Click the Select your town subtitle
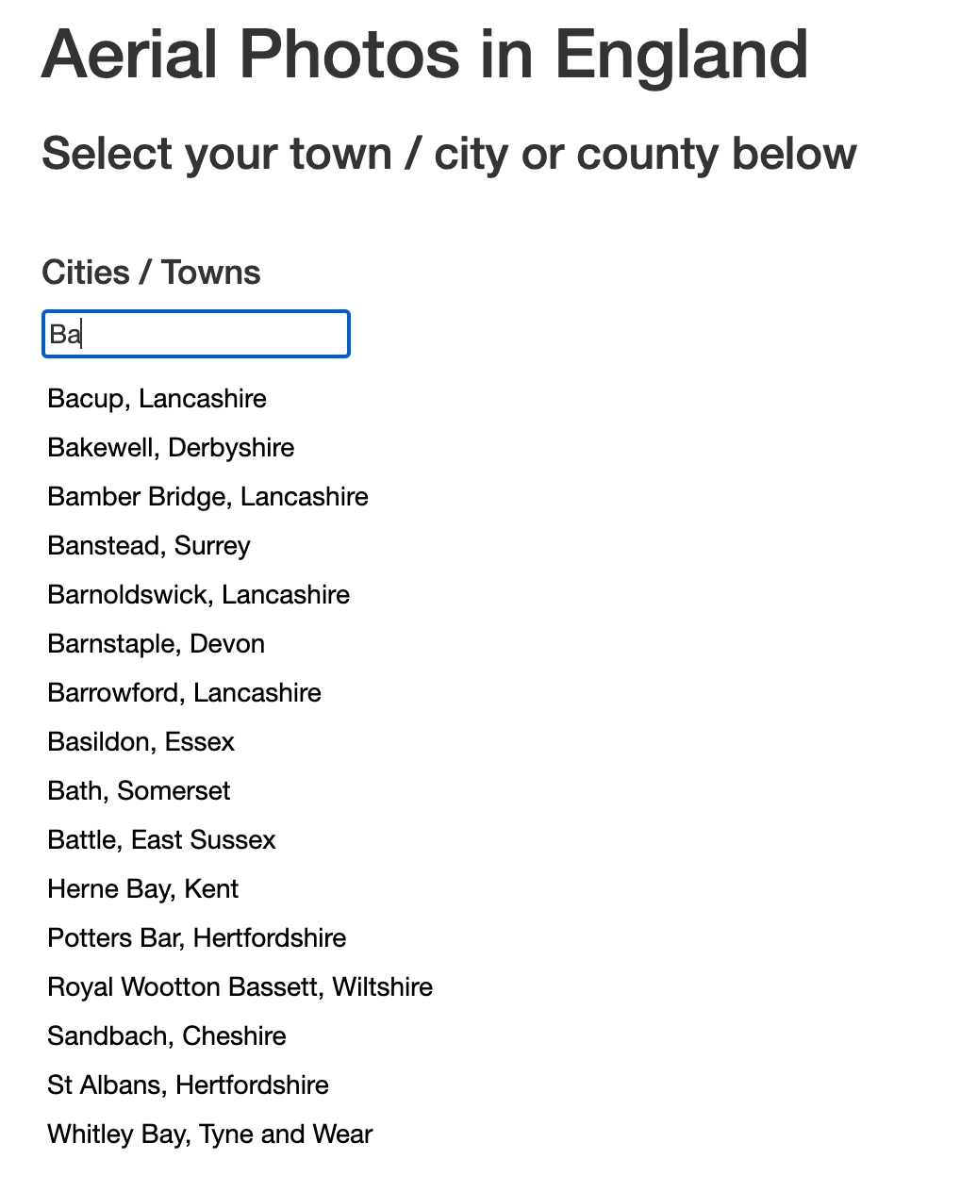977x1192 pixels. 449,154
